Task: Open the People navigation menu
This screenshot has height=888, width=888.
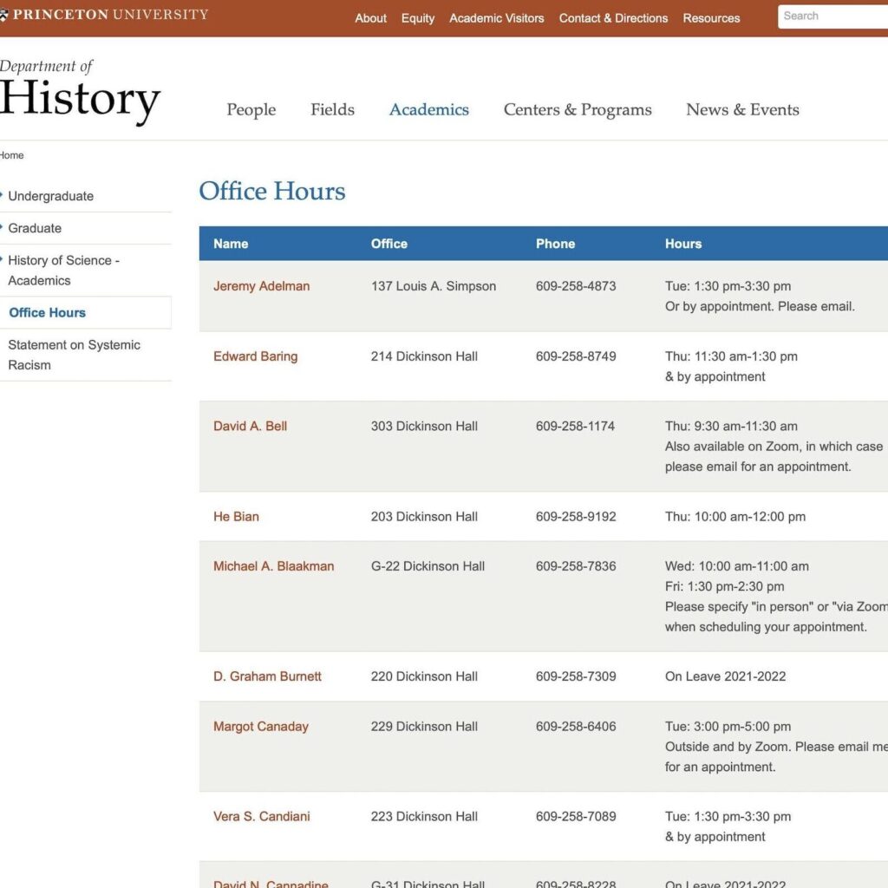Action: (251, 109)
